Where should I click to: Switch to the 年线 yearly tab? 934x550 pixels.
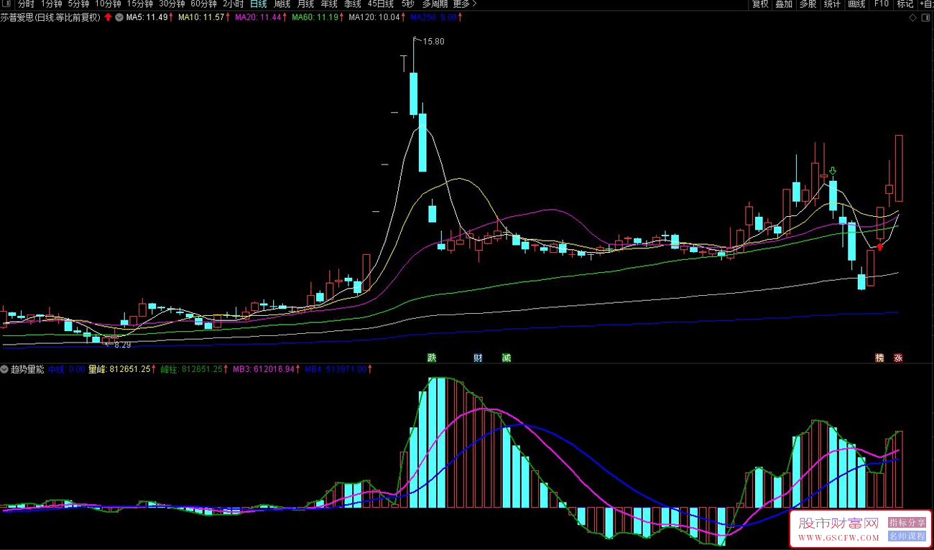329,4
